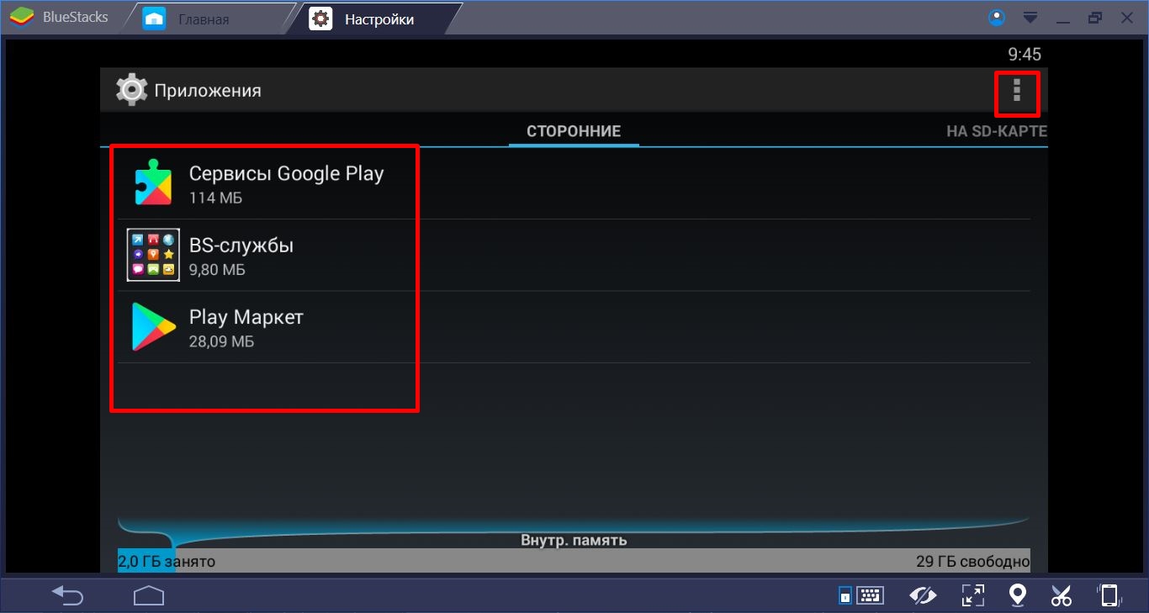Click the Android back arrow button
1149x613 pixels.
pos(67,595)
